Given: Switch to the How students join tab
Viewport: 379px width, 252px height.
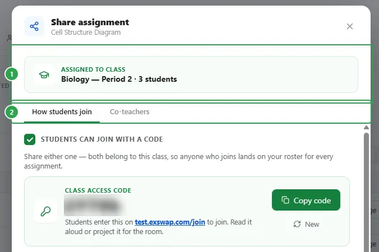Looking at the screenshot, I should point(62,112).
